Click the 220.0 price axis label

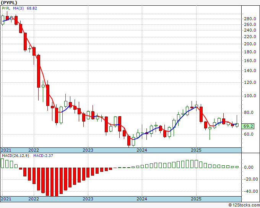(250, 37)
